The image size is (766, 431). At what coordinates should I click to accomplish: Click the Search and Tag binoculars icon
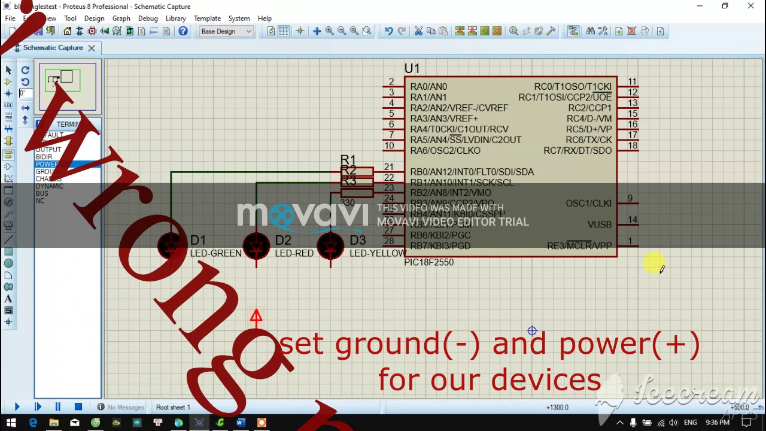click(591, 31)
